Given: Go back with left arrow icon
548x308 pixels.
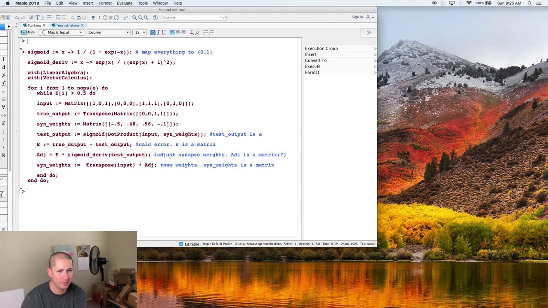Looking at the screenshot, I should [x=73, y=18].
